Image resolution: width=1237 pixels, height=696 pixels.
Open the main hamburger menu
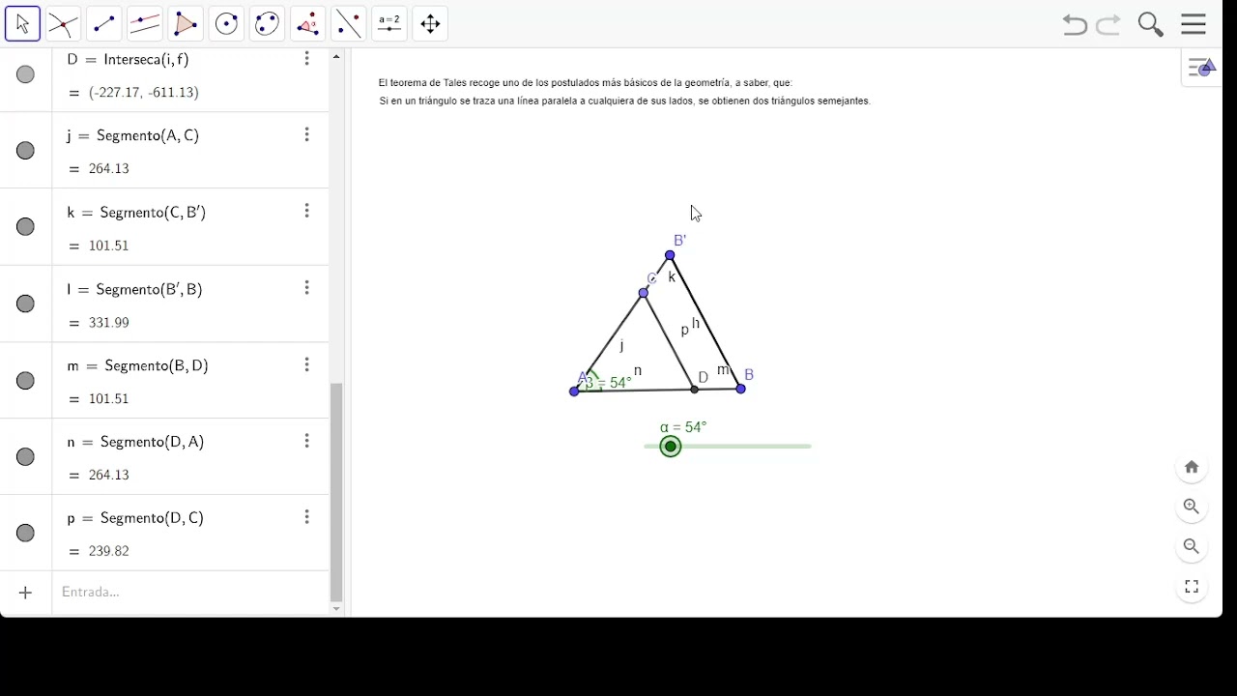click(1194, 24)
